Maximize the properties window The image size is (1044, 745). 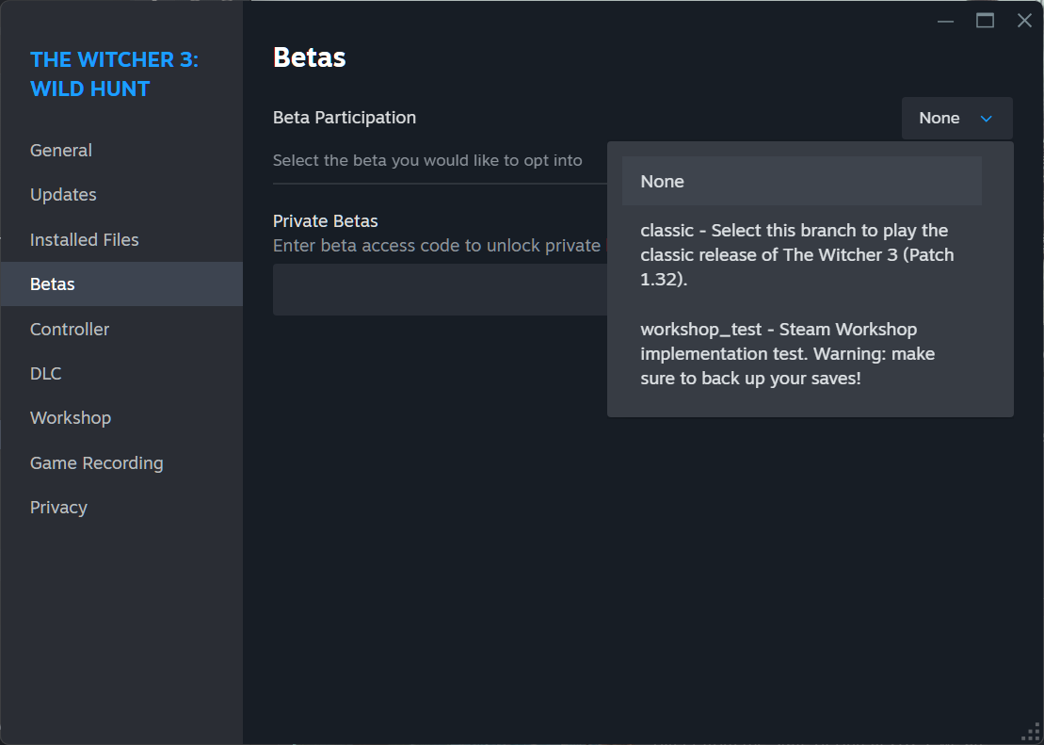coord(986,21)
